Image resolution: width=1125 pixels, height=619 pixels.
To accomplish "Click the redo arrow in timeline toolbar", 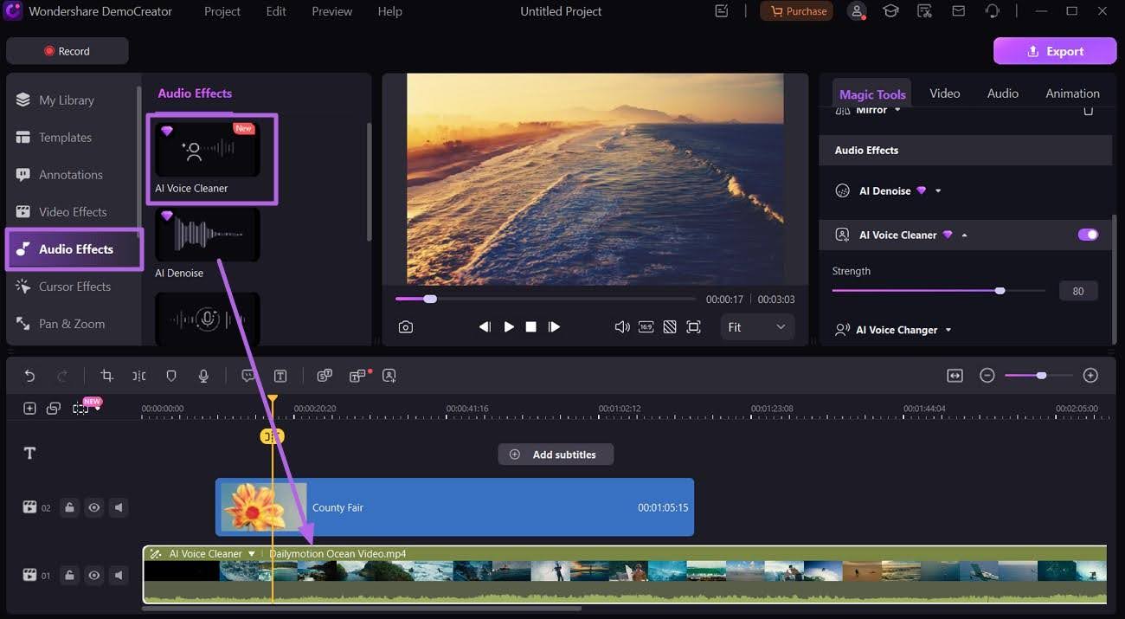I will pos(62,376).
